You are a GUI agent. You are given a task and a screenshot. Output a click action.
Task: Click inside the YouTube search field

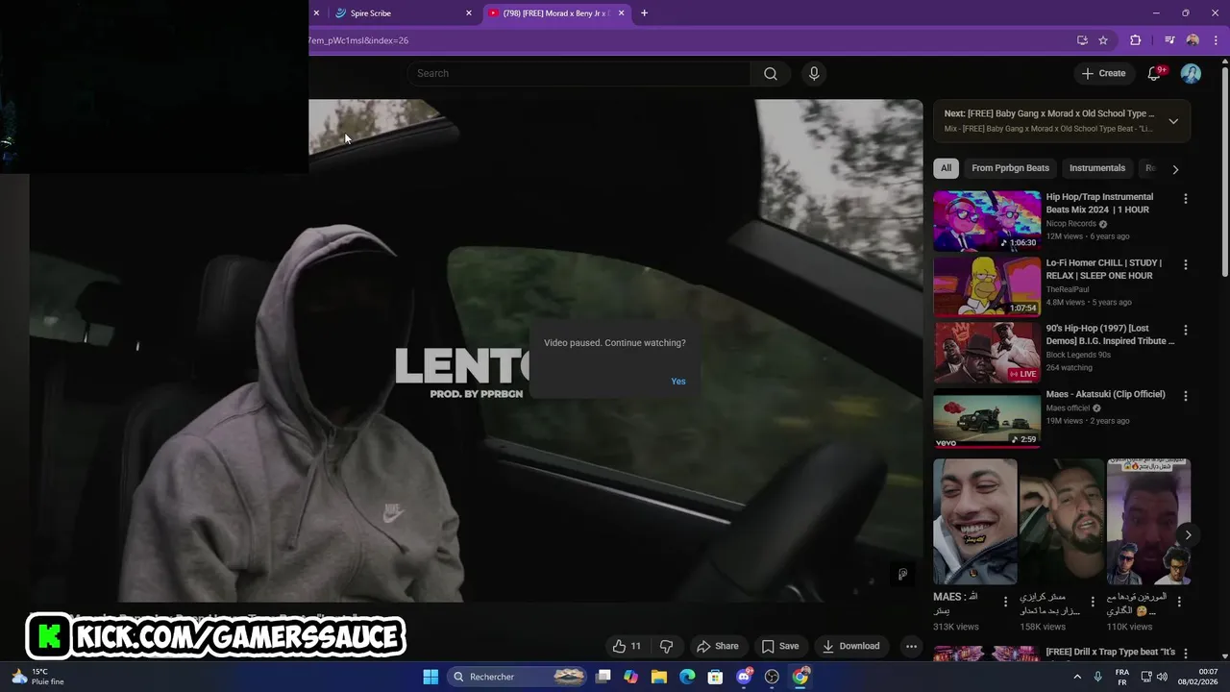tap(579, 74)
